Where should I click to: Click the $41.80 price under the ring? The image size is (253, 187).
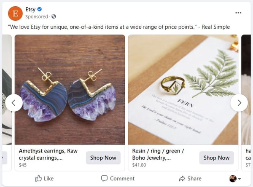pos(139,165)
